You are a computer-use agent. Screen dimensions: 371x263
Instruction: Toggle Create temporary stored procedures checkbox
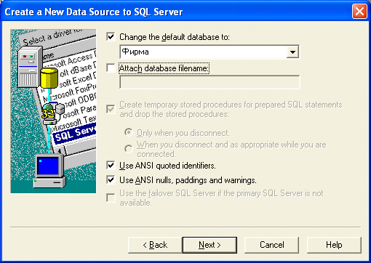pyautogui.click(x=111, y=109)
